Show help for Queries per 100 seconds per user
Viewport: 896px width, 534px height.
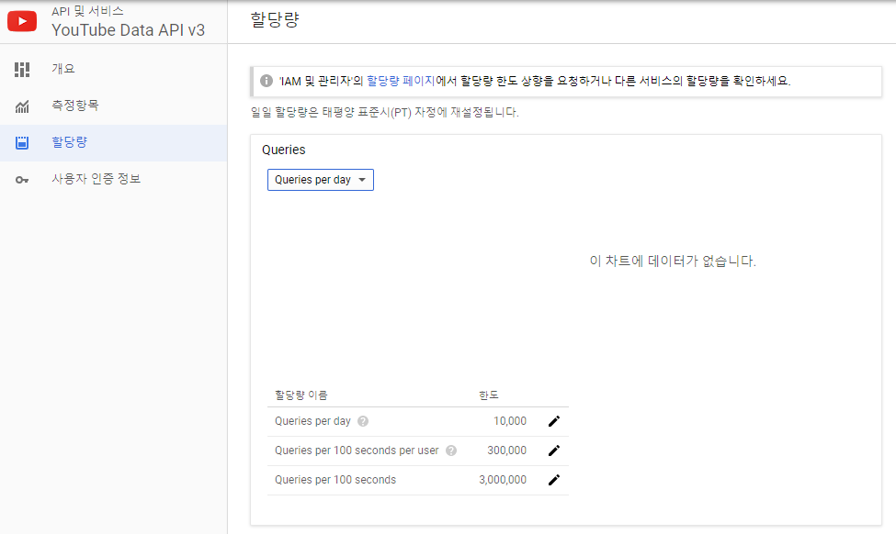pos(451,451)
